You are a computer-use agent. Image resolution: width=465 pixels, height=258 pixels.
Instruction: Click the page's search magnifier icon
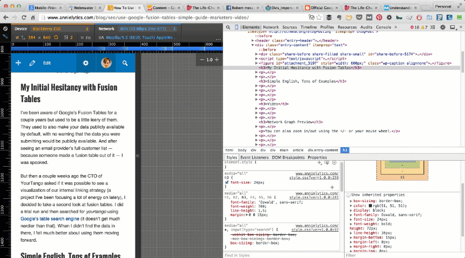pyautogui.click(x=125, y=63)
